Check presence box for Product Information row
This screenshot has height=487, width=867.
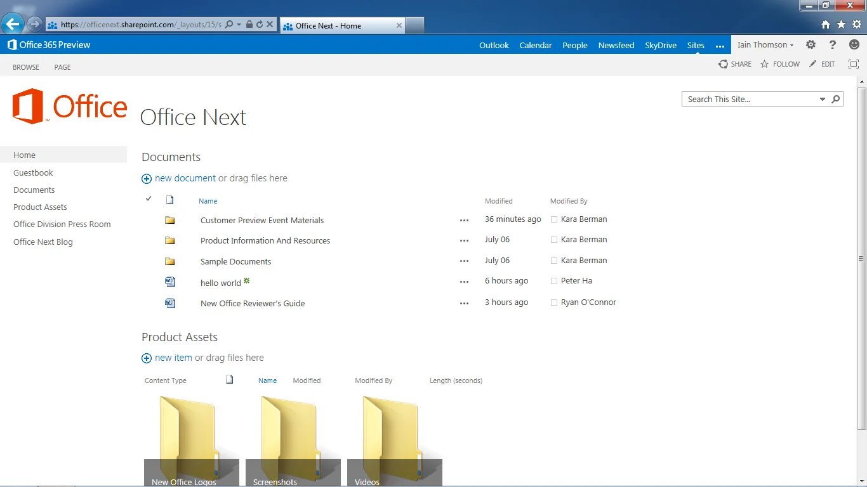point(554,240)
